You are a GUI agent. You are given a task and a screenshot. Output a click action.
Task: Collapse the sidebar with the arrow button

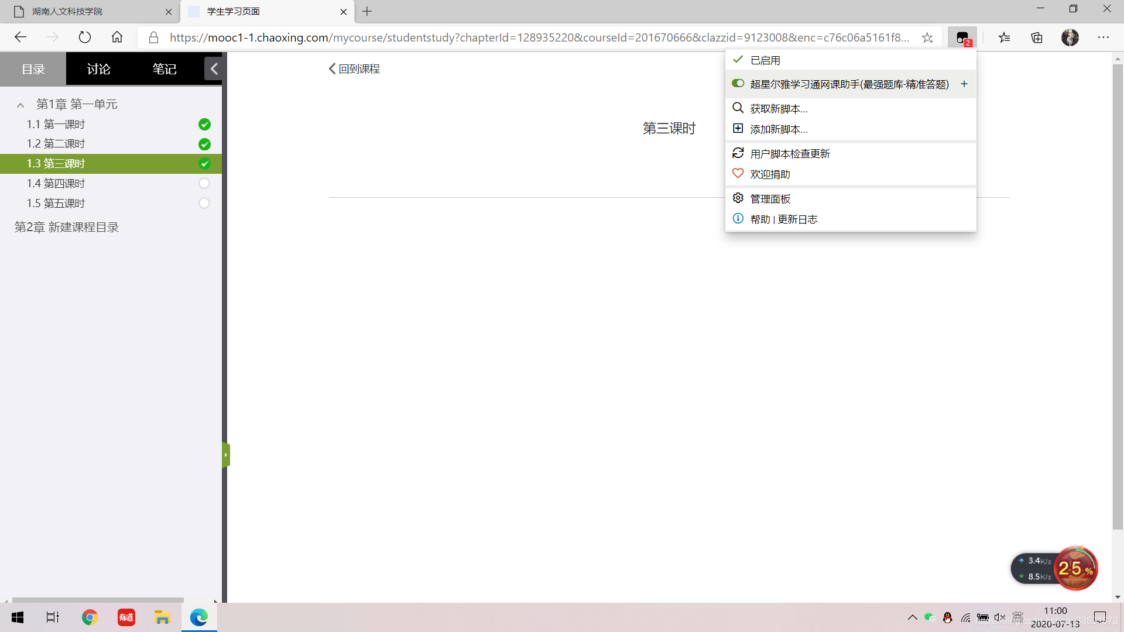pos(214,69)
